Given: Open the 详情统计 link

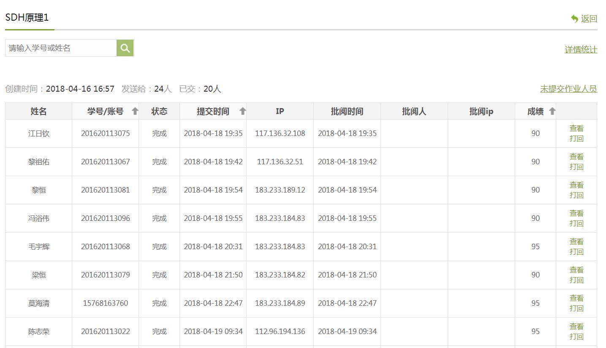Looking at the screenshot, I should (x=581, y=49).
